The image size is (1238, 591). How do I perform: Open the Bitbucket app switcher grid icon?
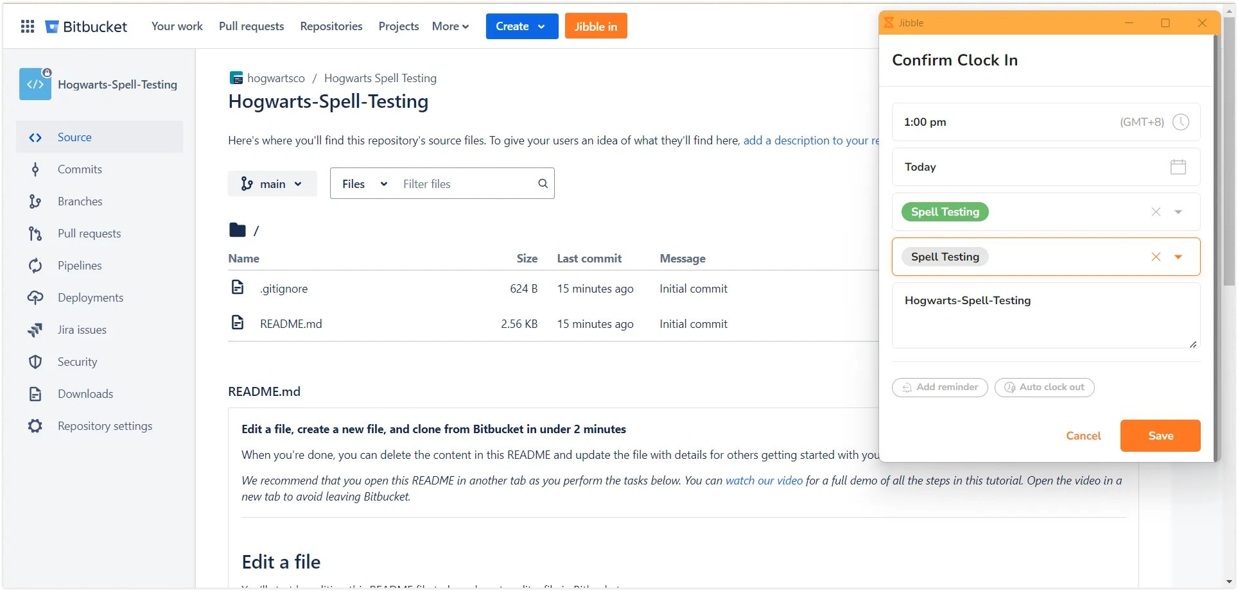pyautogui.click(x=28, y=26)
